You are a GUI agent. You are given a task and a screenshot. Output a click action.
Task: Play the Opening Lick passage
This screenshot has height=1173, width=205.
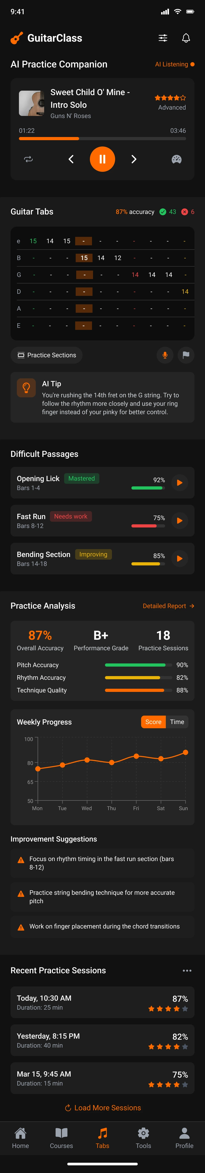click(x=180, y=483)
